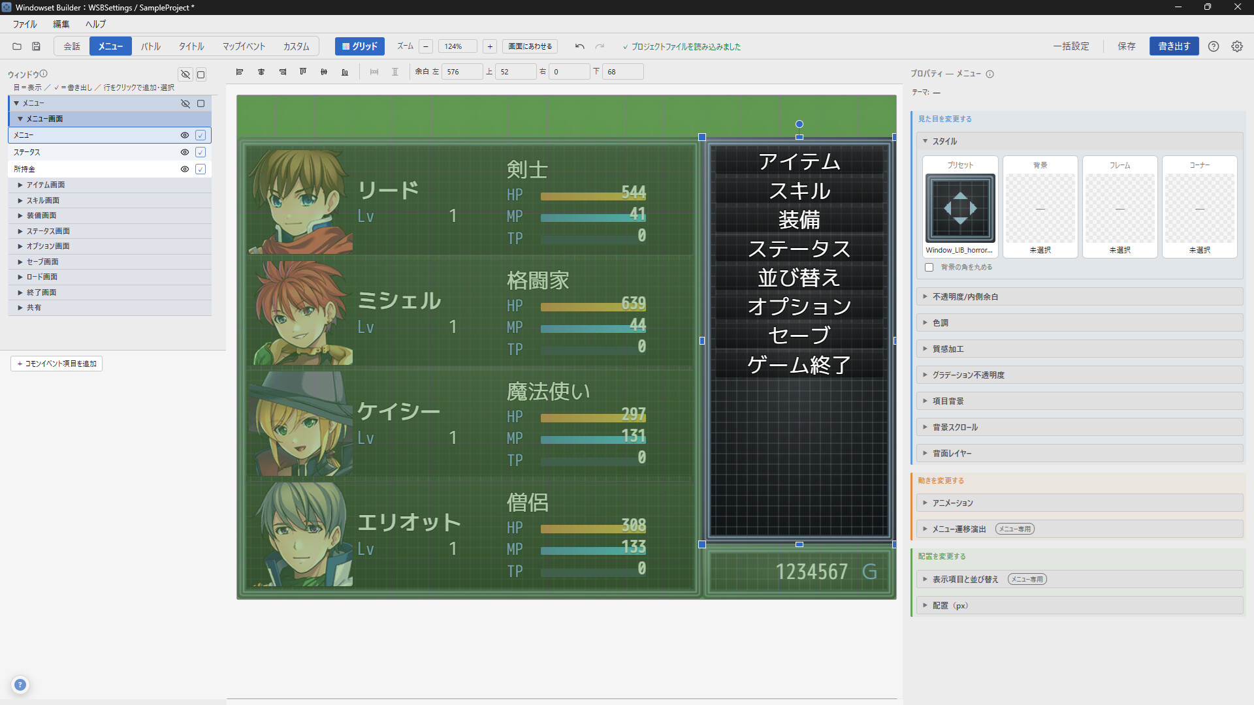Image resolution: width=1254 pixels, height=705 pixels.
Task: Click the Windowset Builder app icon in title bar
Action: (x=7, y=7)
